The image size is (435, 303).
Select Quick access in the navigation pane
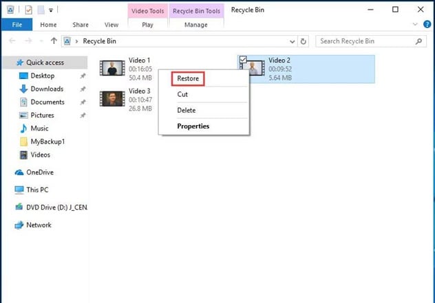pyautogui.click(x=45, y=63)
